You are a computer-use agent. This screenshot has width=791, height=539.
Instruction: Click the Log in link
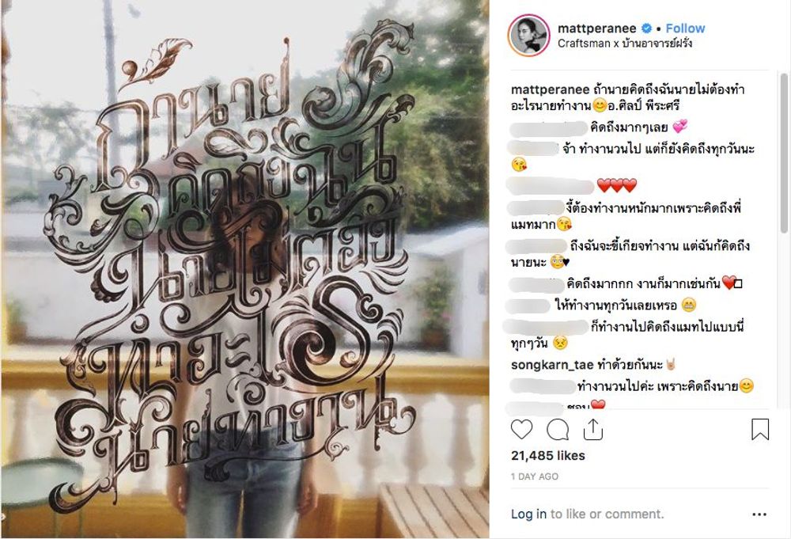click(x=528, y=514)
